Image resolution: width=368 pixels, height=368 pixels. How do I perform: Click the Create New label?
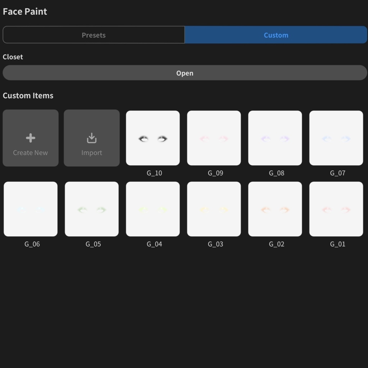coord(31,153)
